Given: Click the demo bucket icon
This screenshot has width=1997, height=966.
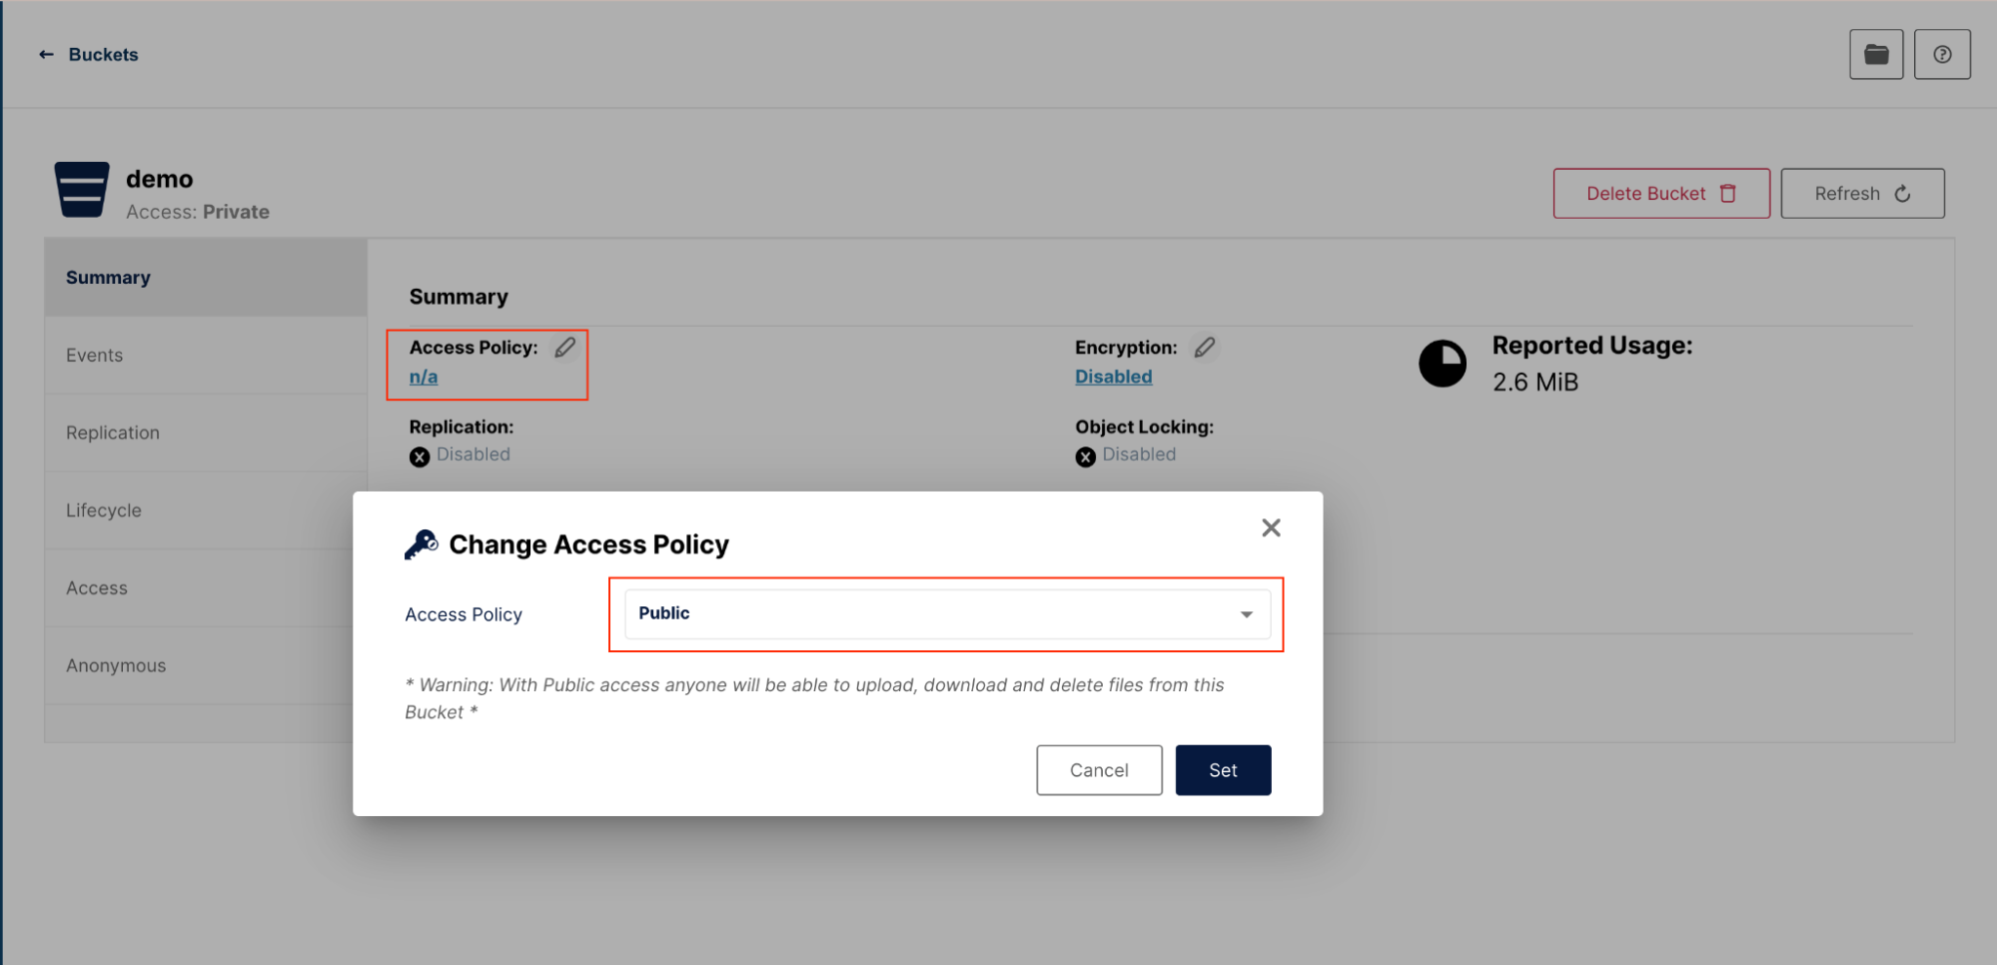Looking at the screenshot, I should click(x=82, y=190).
